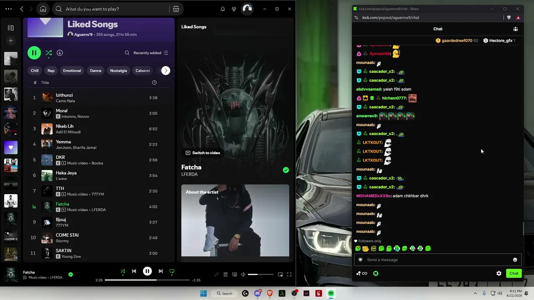
Task: Open Kick chat settings gear
Action: point(499,273)
